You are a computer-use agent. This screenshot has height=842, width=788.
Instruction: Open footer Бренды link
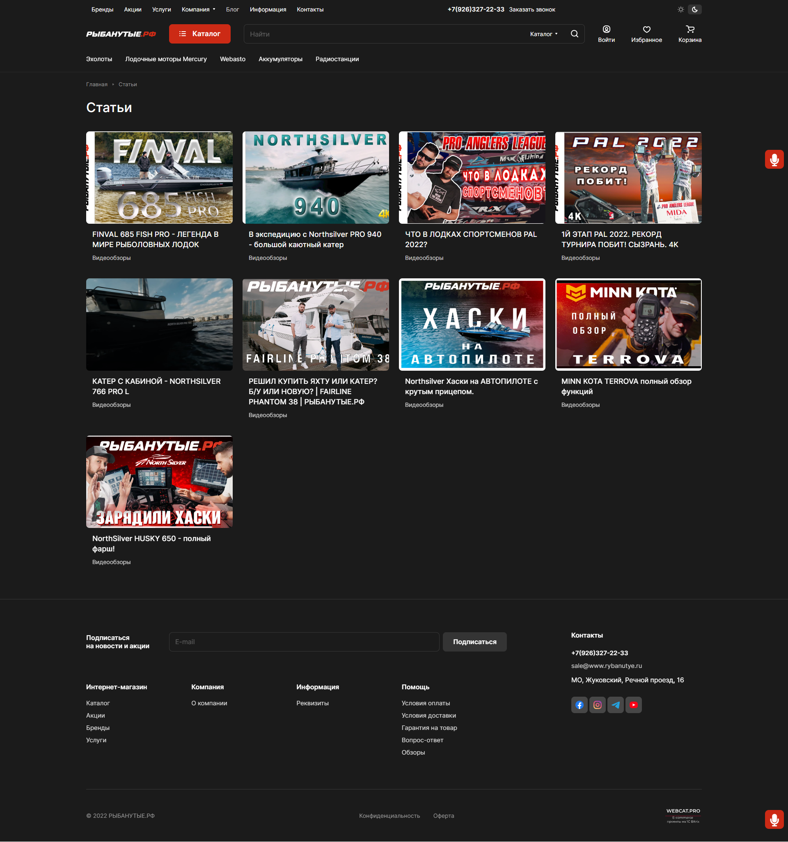[98, 727]
